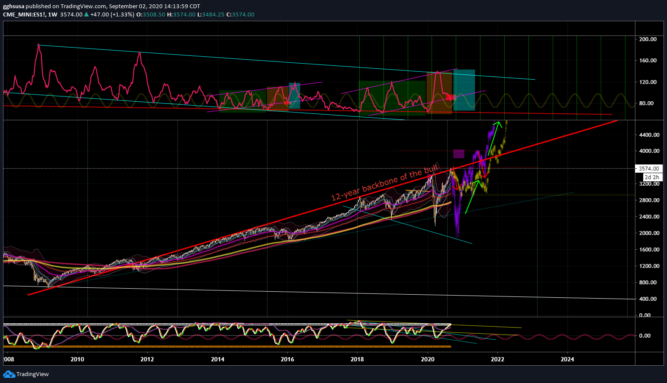Viewport: 667px width, 383px height.
Task: Click the high value H:3574.00
Action: (181, 14)
